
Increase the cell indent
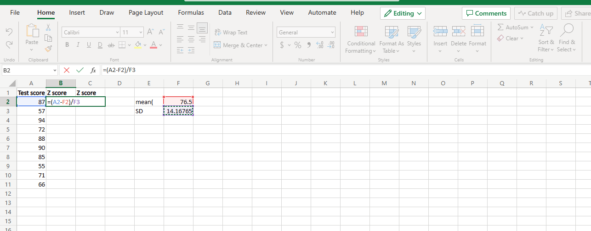coord(191,50)
